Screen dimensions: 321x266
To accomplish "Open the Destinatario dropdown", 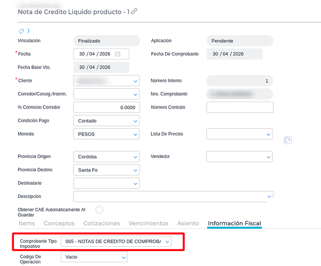I will [x=106, y=183].
